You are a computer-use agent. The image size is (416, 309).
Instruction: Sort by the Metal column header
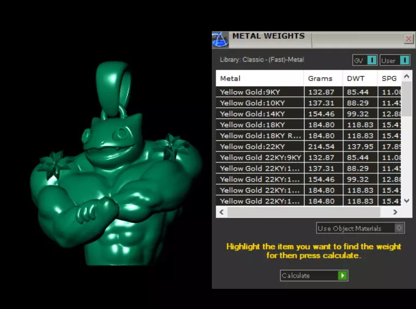click(x=260, y=78)
